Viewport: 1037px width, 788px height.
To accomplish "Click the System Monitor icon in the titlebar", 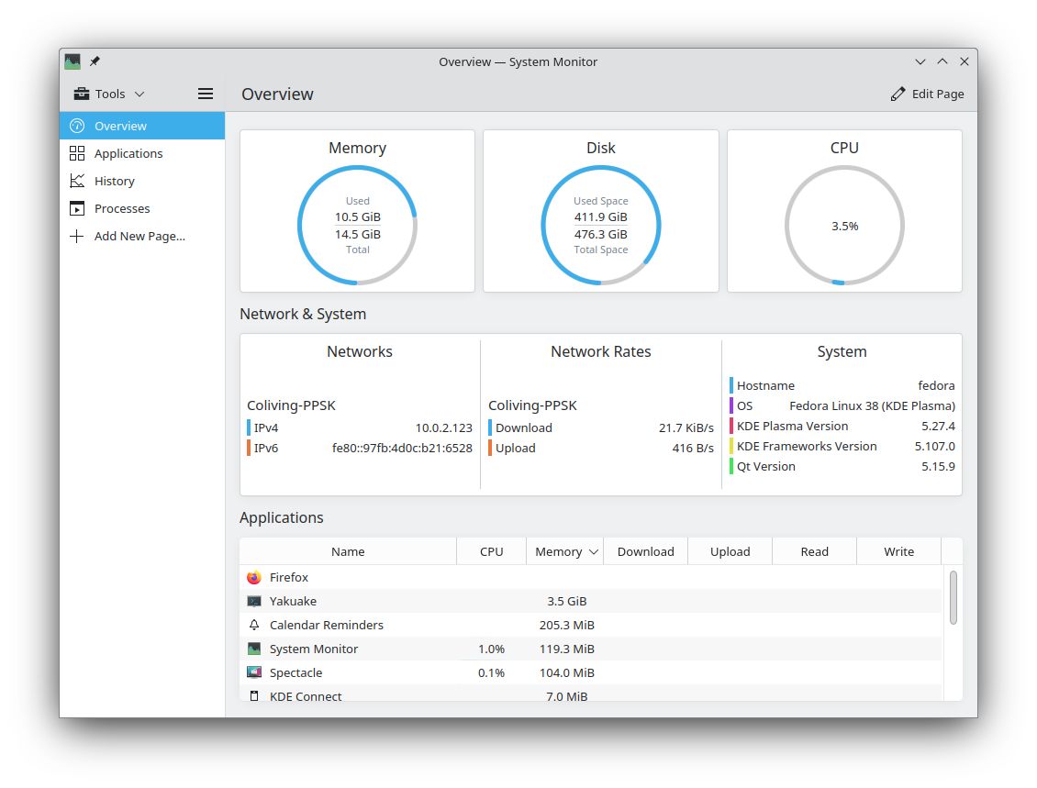I will point(72,61).
